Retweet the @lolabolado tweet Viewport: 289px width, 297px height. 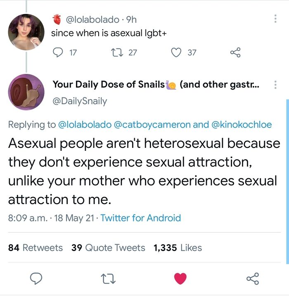117,52
